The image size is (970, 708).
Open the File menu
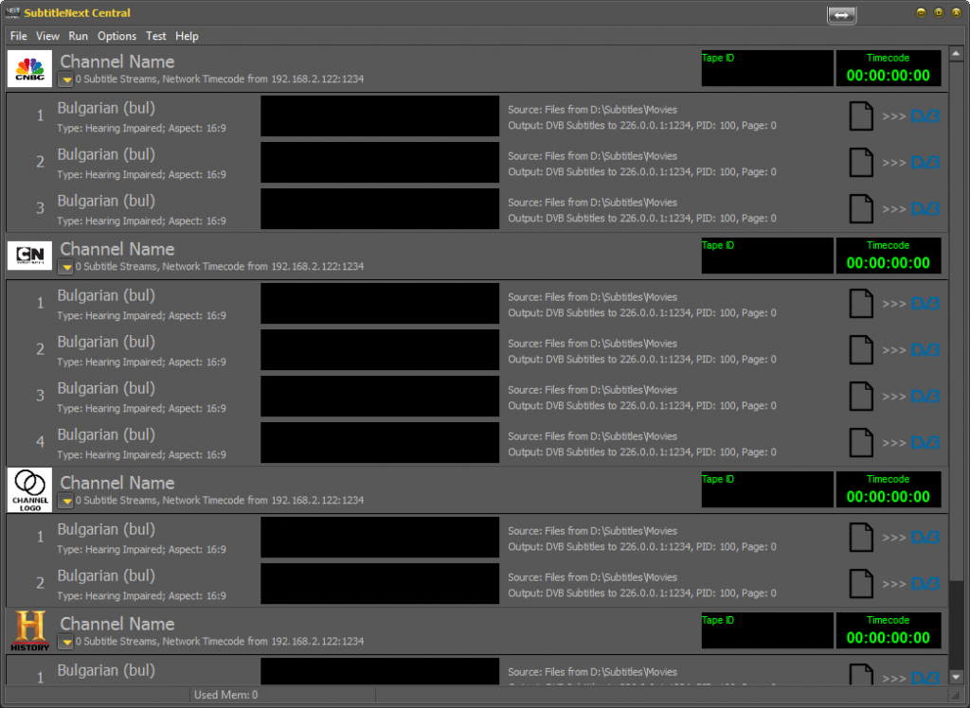[19, 36]
